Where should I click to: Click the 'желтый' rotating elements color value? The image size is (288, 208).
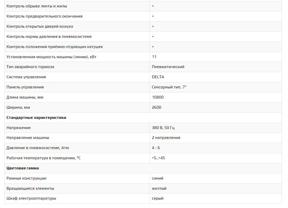click(x=159, y=188)
